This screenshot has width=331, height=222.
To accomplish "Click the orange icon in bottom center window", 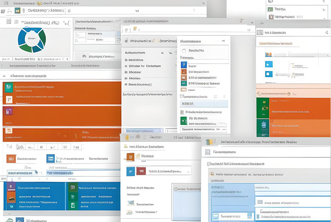I will pyautogui.click(x=130, y=158).
